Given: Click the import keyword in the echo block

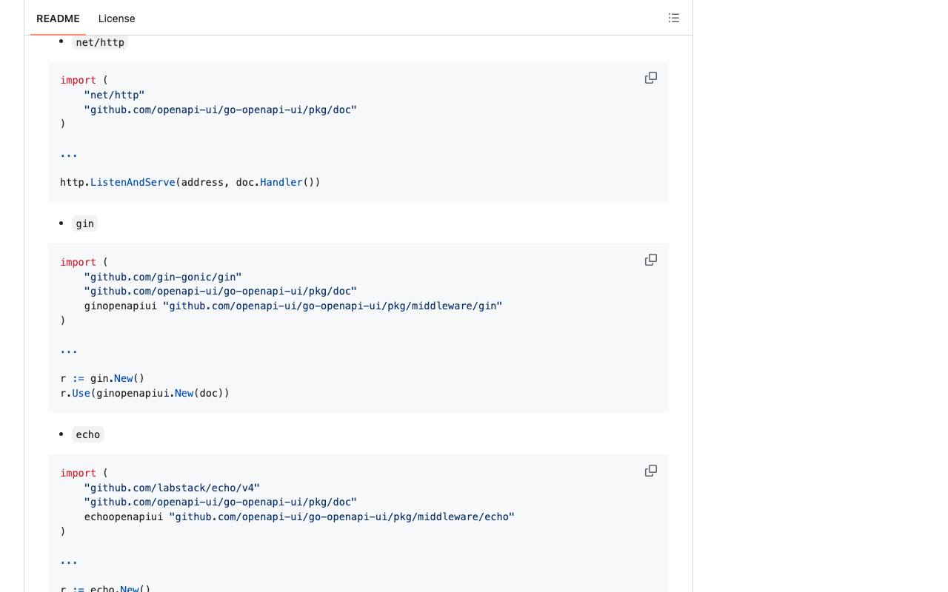Looking at the screenshot, I should pos(79,473).
